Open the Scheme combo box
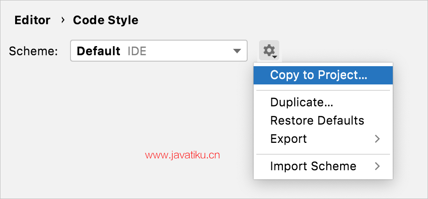This screenshot has width=428, height=199. click(158, 51)
